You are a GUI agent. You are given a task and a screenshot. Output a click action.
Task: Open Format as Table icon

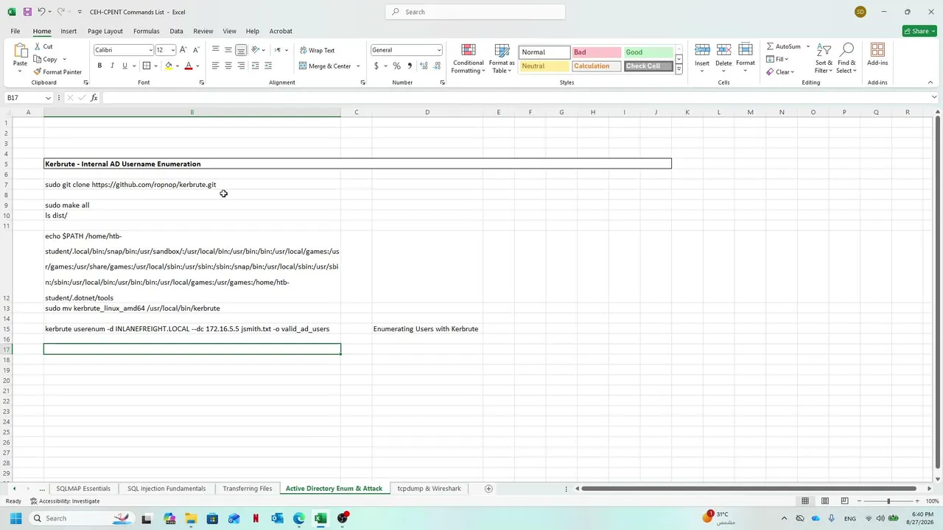tap(502, 51)
